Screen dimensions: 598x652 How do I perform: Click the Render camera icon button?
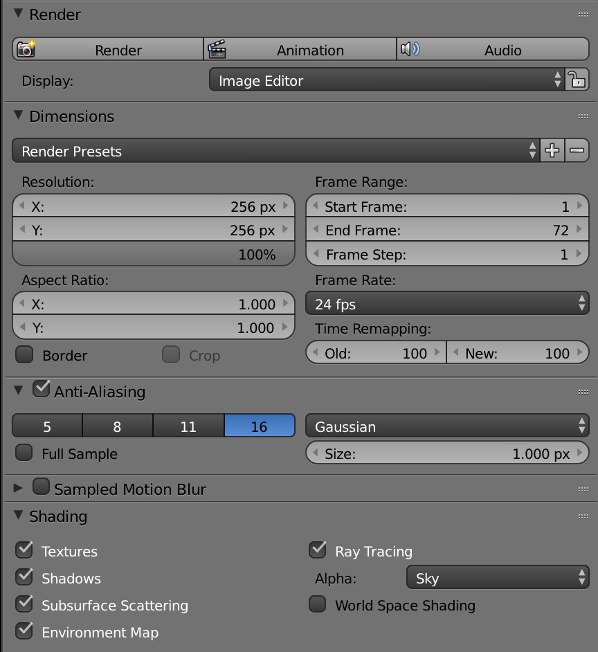pos(24,48)
